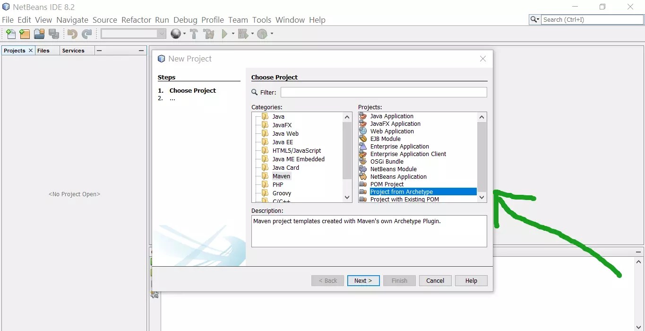Click the Help button

(471, 280)
